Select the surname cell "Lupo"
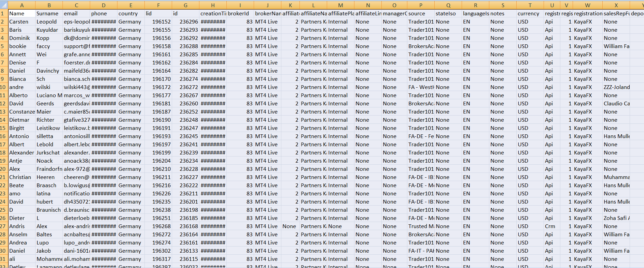 click(49, 243)
